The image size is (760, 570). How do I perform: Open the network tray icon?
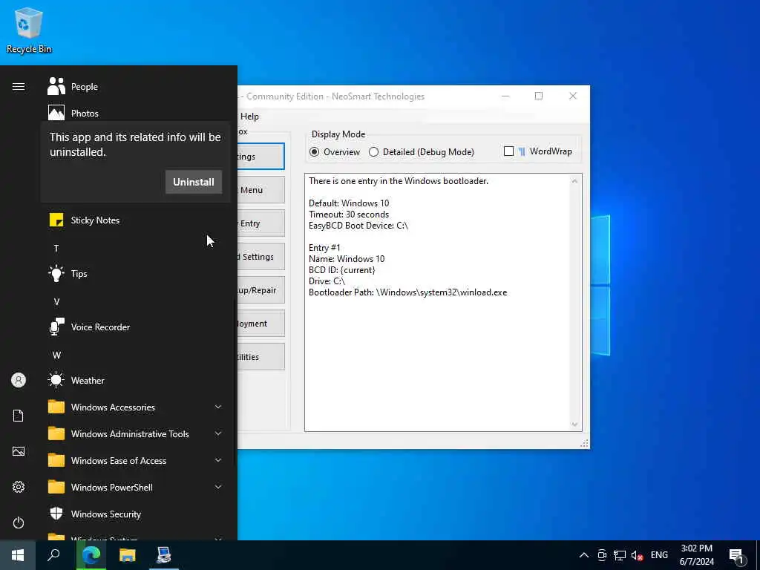pos(620,555)
